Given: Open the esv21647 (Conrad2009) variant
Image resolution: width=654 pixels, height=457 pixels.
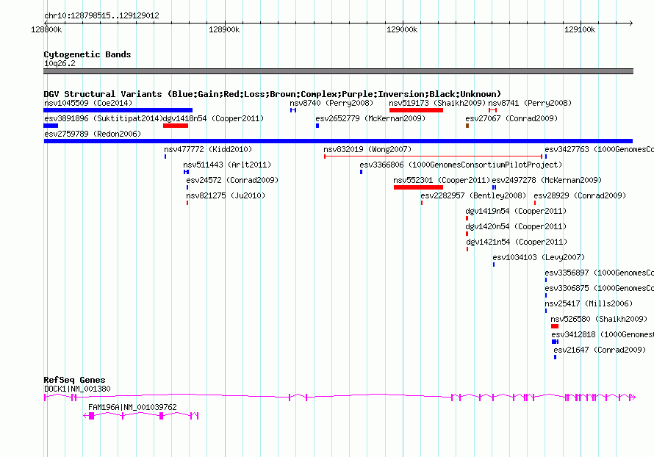Looking at the screenshot, I should (x=600, y=350).
